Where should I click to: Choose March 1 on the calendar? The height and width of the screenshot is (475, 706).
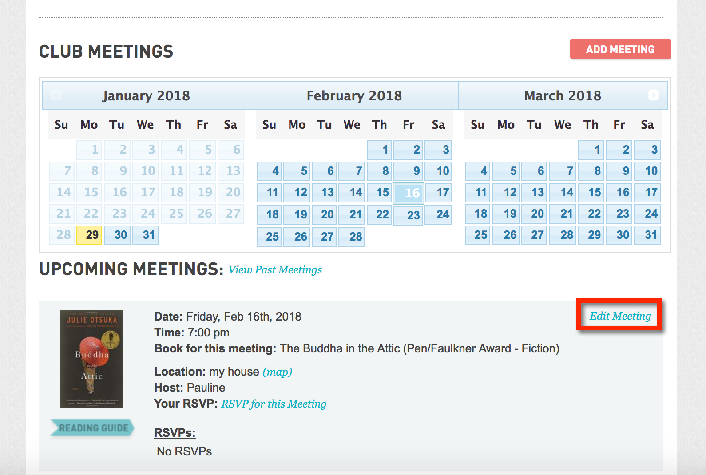[x=591, y=150]
